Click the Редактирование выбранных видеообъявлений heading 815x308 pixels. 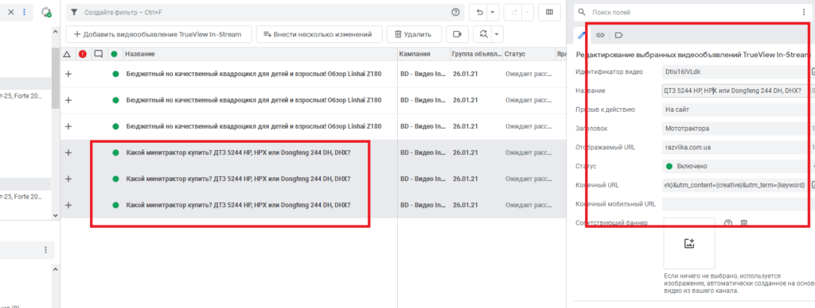(x=693, y=55)
